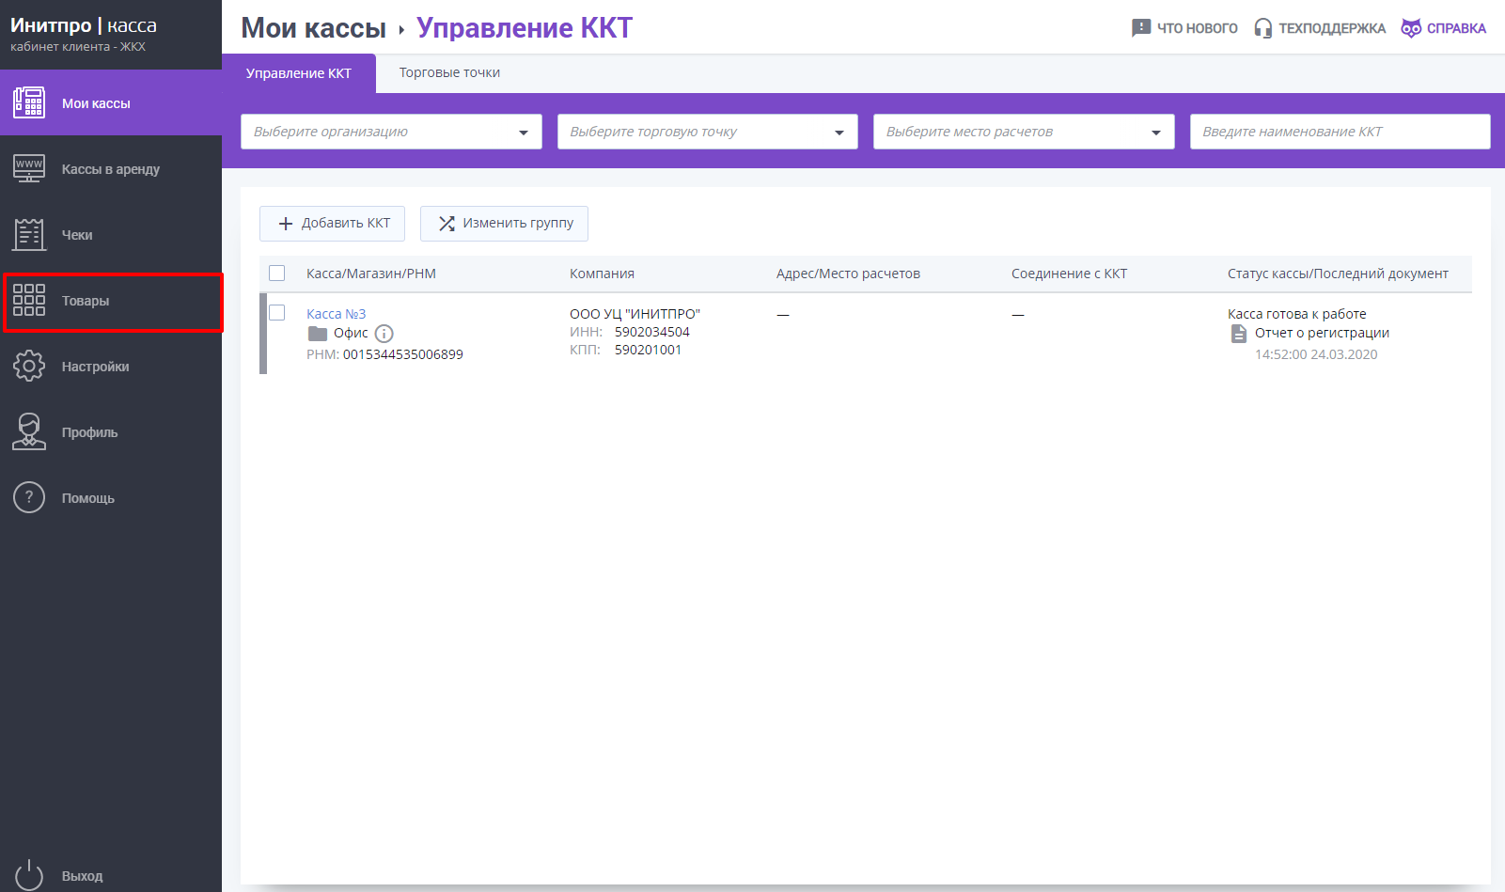Click the Что нового message icon
The height and width of the screenshot is (892, 1505).
click(1141, 28)
